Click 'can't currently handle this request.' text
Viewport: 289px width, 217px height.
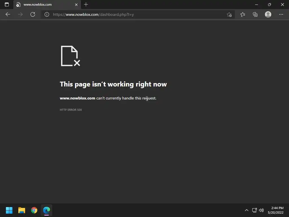click(126, 98)
